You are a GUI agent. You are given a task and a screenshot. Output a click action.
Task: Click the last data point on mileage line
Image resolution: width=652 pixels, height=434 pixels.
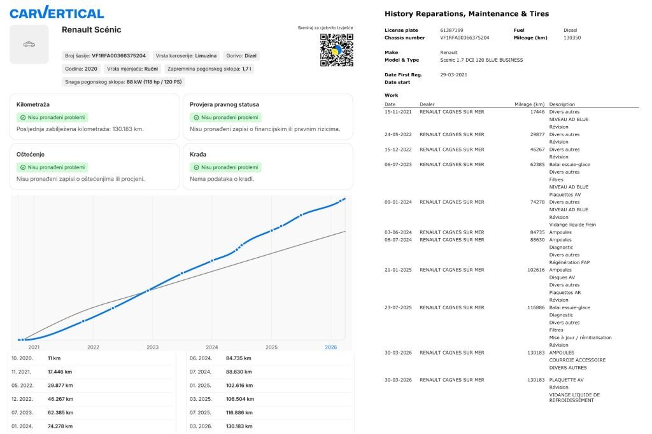tap(344, 199)
